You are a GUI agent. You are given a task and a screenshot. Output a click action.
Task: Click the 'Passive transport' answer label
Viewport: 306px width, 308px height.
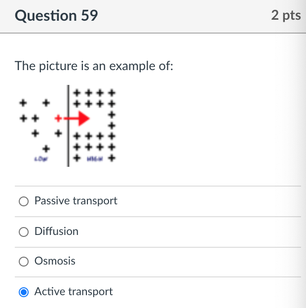76,201
